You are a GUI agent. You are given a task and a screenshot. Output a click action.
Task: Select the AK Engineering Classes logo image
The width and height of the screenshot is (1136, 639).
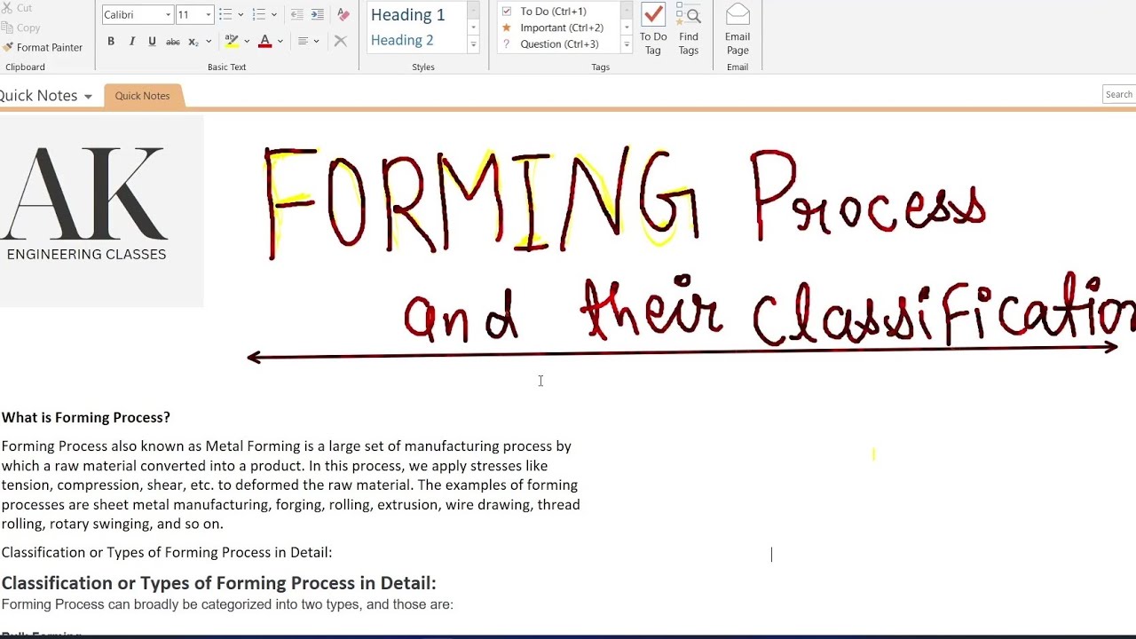tap(101, 211)
